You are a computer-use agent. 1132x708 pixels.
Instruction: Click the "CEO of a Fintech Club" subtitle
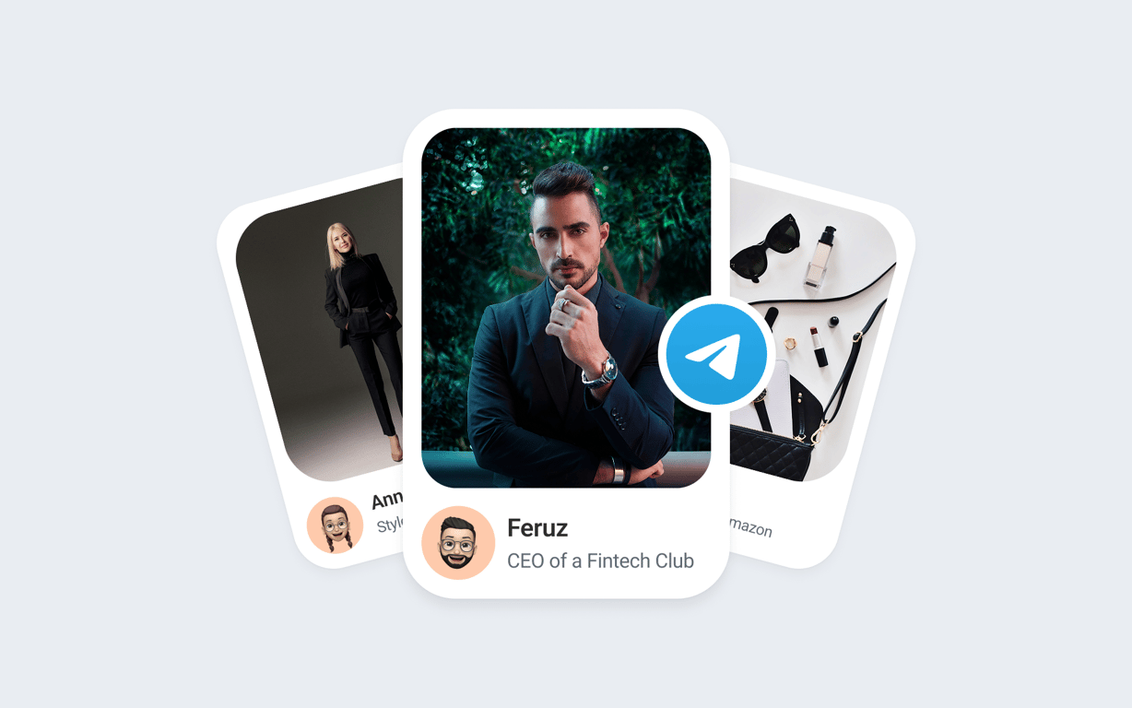pyautogui.click(x=600, y=560)
